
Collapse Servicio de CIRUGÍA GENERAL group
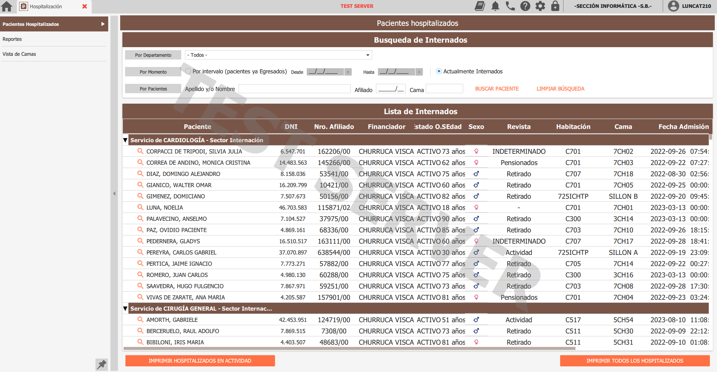pos(125,309)
